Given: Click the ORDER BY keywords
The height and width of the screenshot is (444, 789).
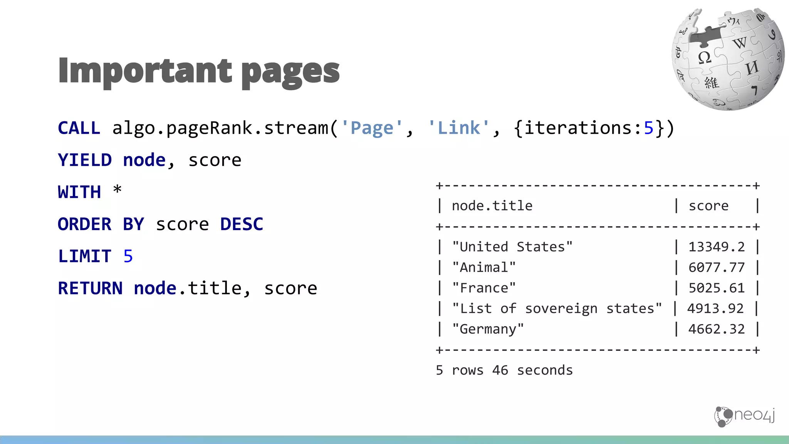Looking at the screenshot, I should (101, 224).
